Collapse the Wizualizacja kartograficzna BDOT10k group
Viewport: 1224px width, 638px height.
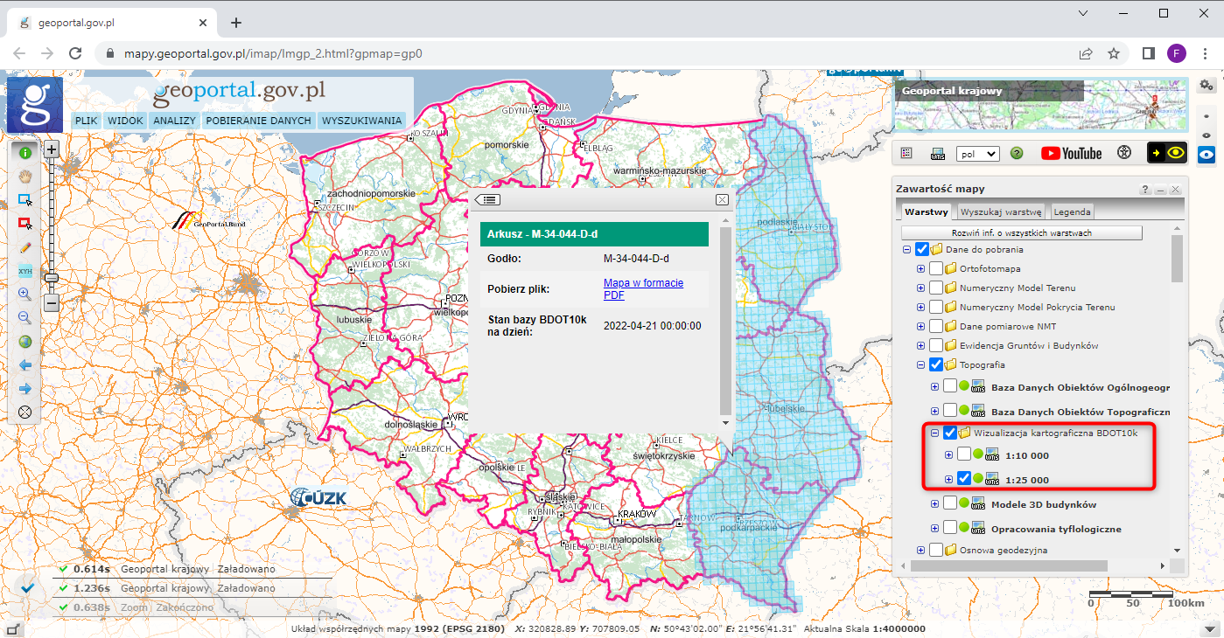point(934,433)
